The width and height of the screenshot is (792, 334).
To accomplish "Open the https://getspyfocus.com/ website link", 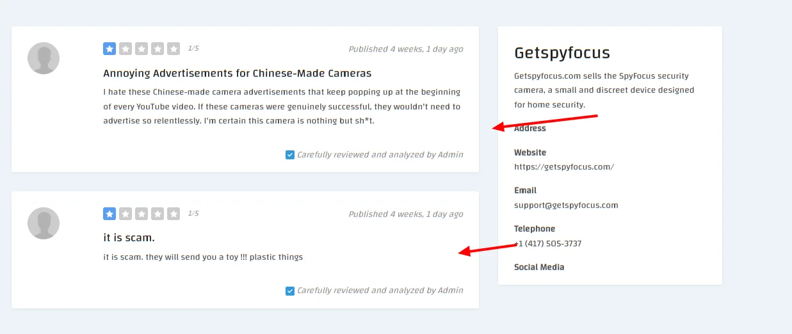I will [x=563, y=167].
